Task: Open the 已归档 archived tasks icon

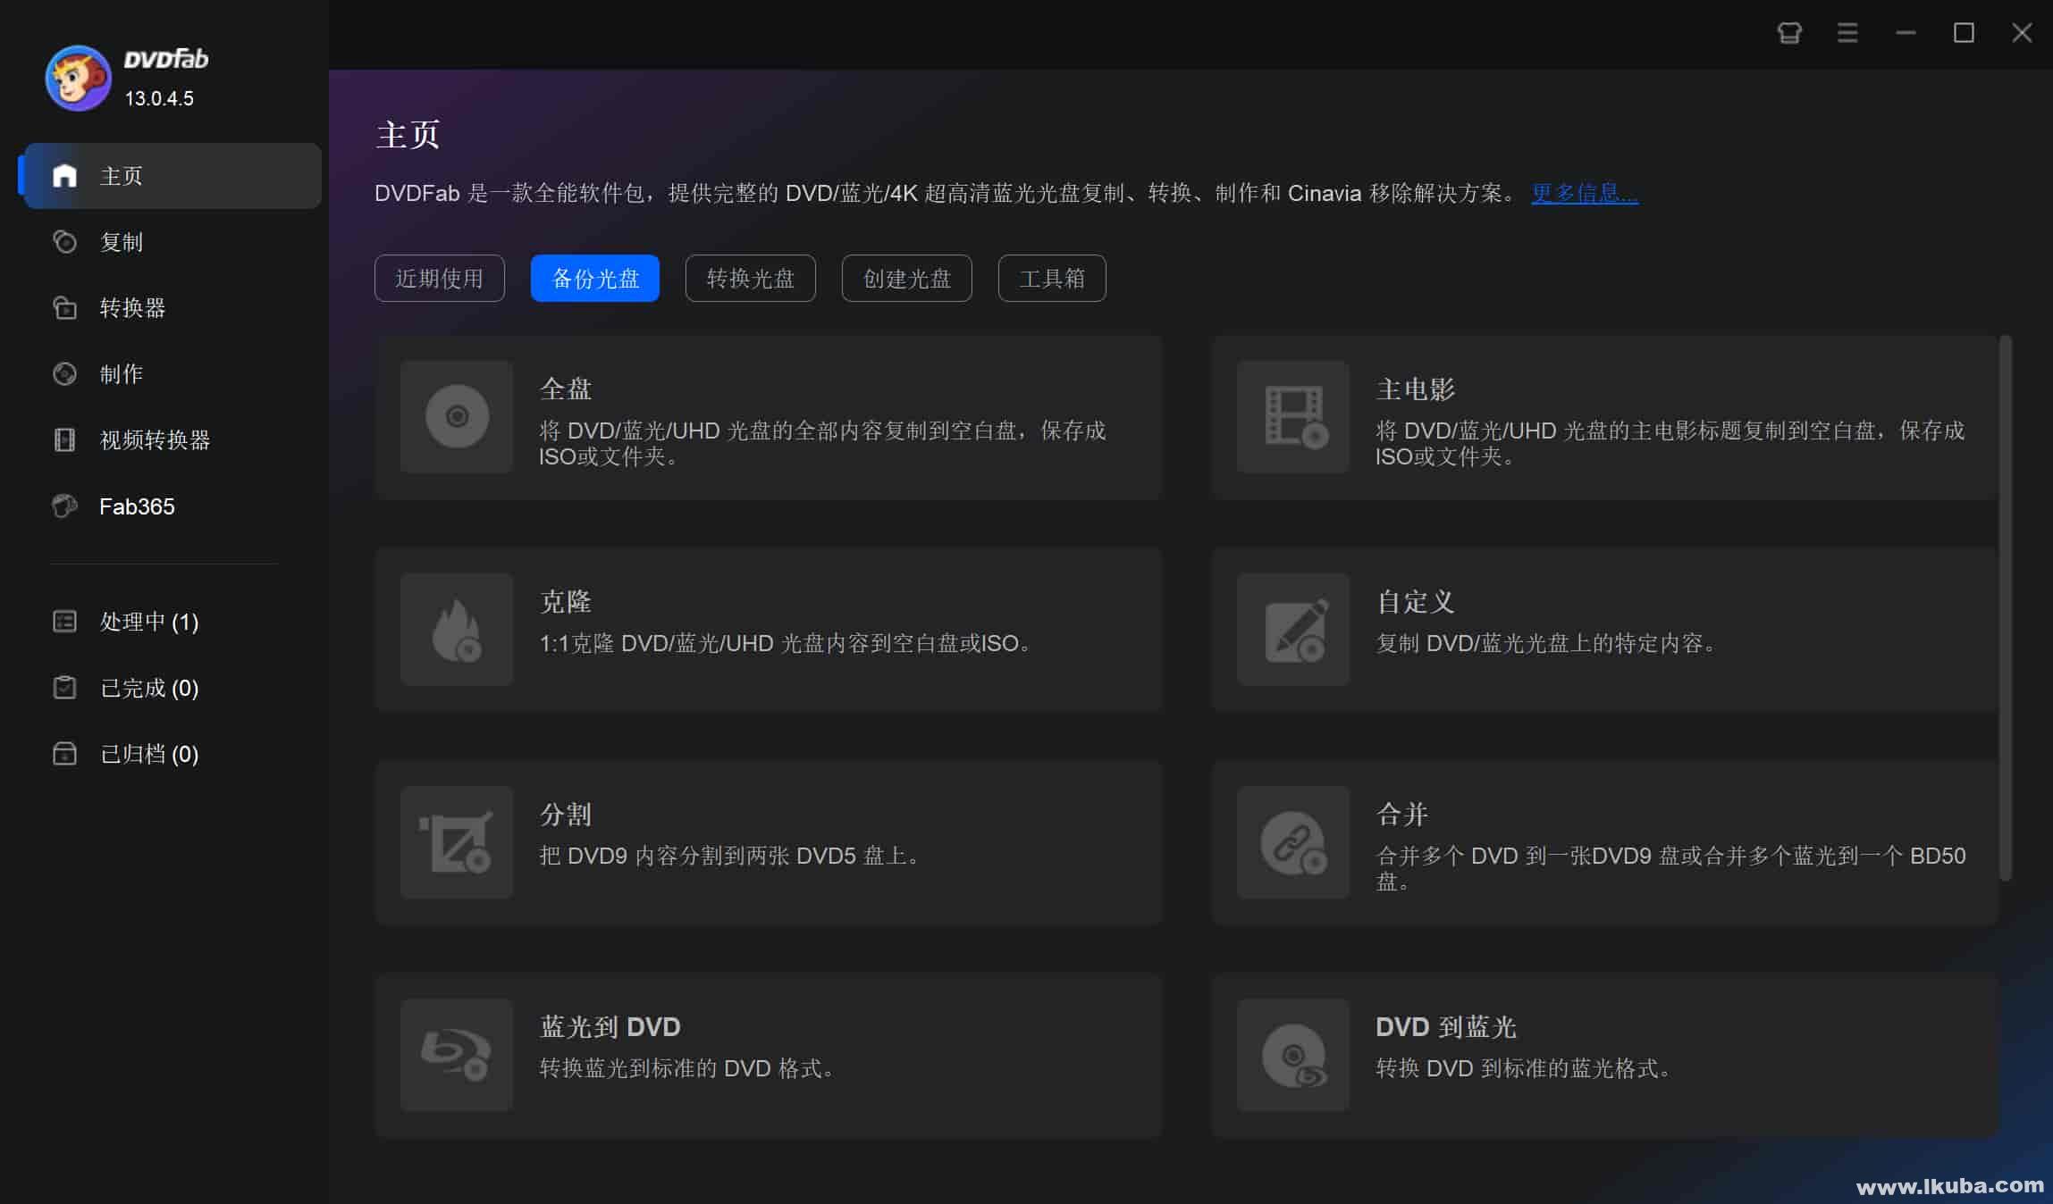Action: coord(64,753)
